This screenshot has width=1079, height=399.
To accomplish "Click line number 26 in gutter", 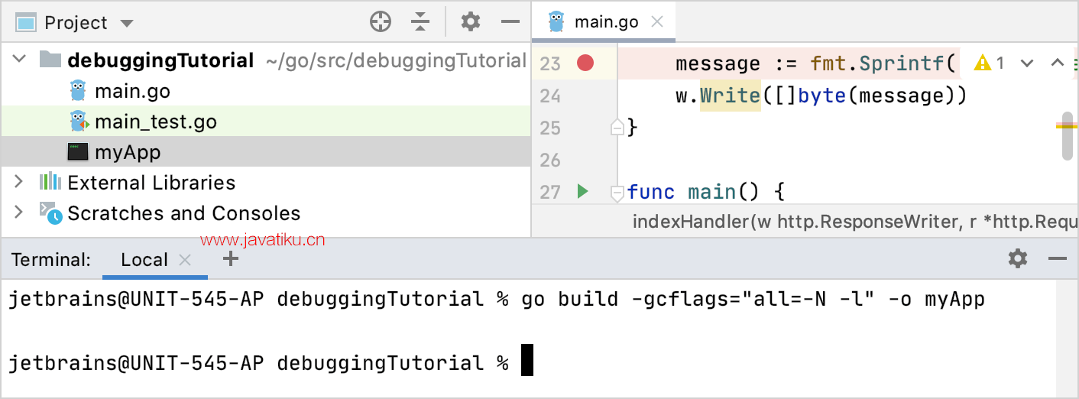I will coord(550,160).
